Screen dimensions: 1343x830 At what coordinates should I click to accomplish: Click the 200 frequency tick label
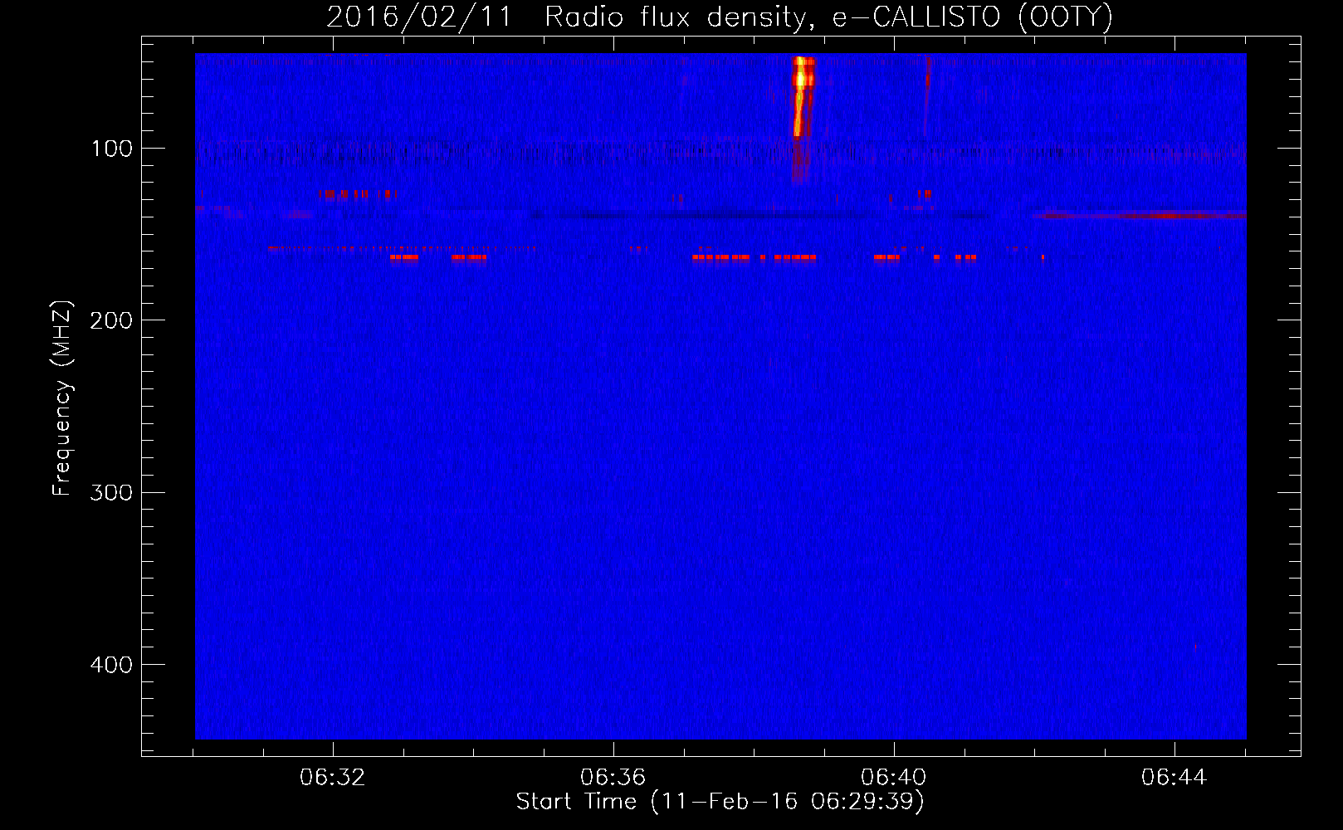111,320
